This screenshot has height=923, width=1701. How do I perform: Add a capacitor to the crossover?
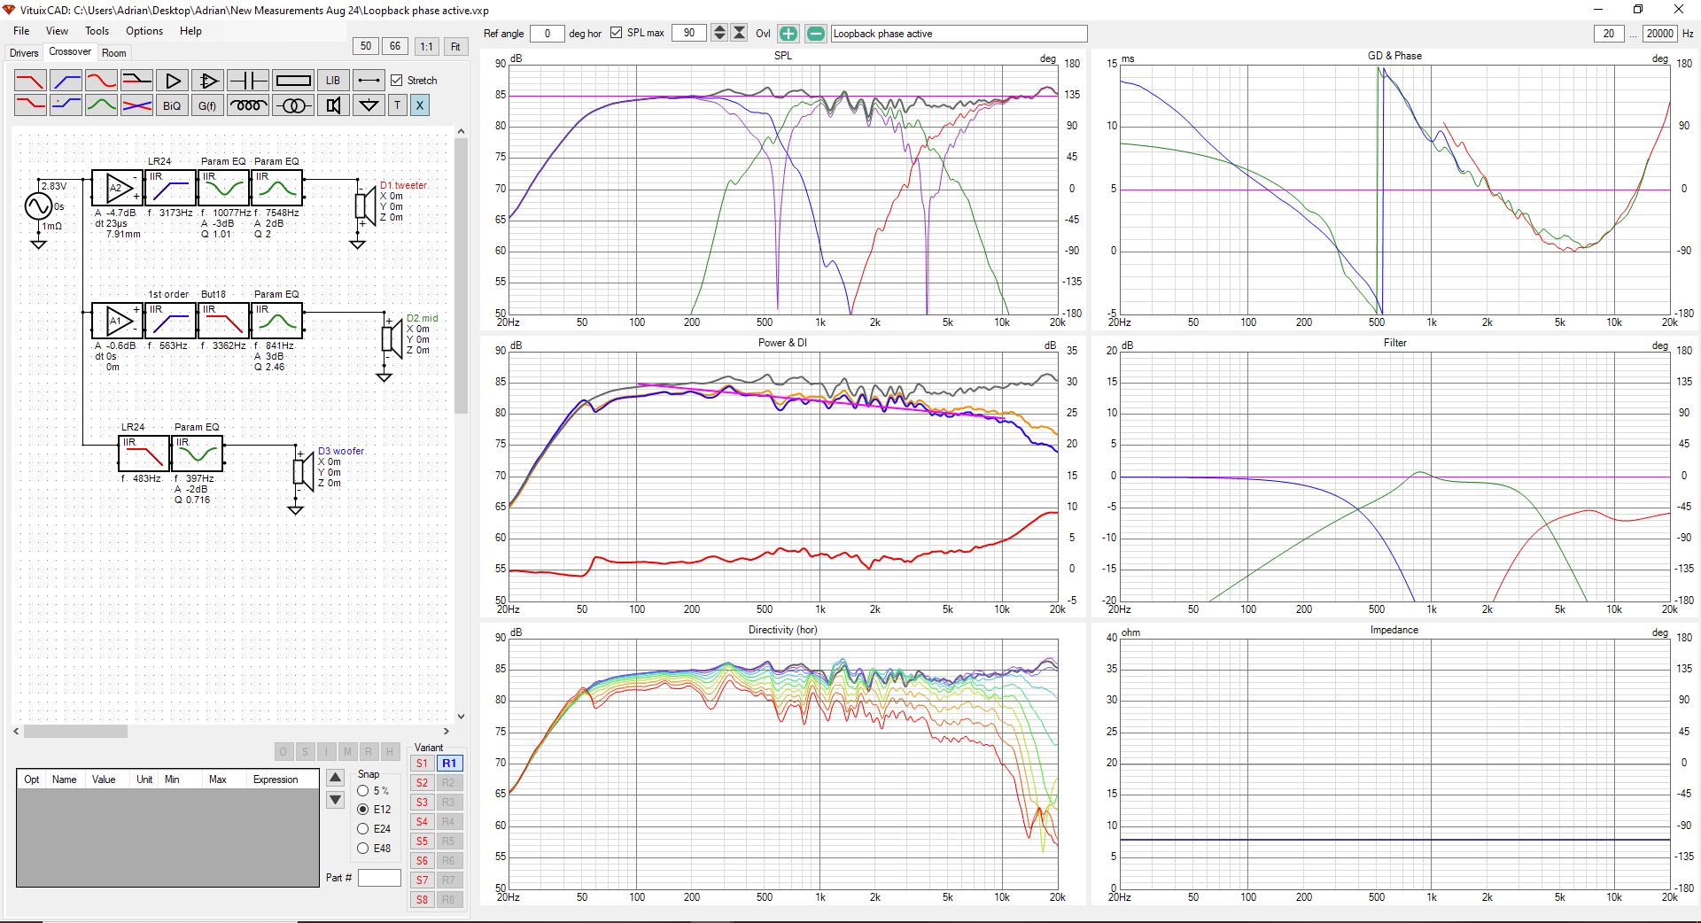pos(248,81)
